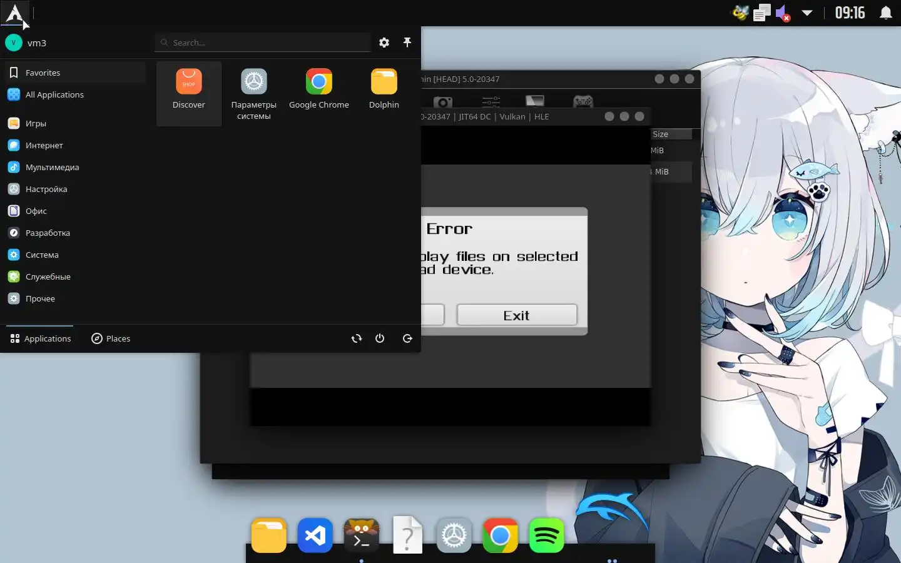
Task: Launch Dolphin file manager from favorites
Action: [384, 93]
